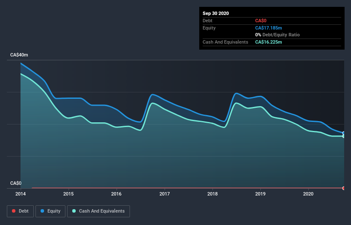351x225 pixels.
Task: Click the CA$16.225m cash value
Action: click(x=268, y=42)
